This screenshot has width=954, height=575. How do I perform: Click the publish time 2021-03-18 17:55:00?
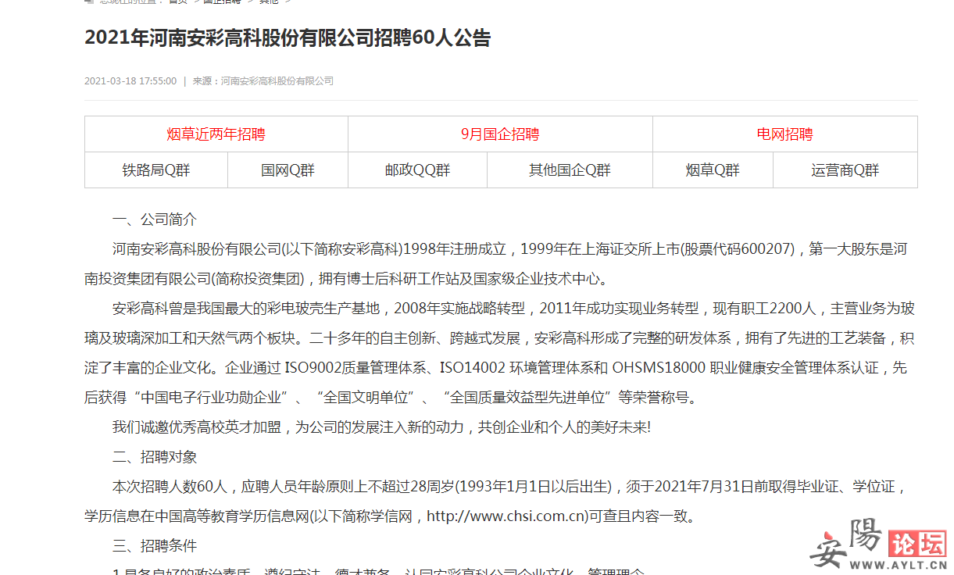130,80
